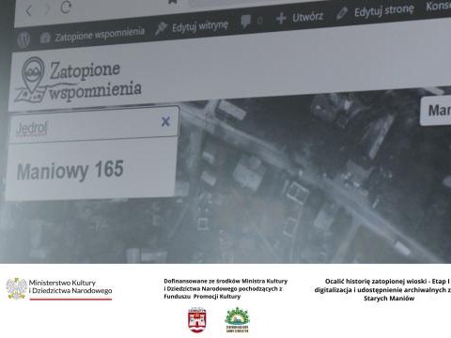The width and height of the screenshot is (451, 338).
Task: Click the Utwórz plus item
Action: 300,17
